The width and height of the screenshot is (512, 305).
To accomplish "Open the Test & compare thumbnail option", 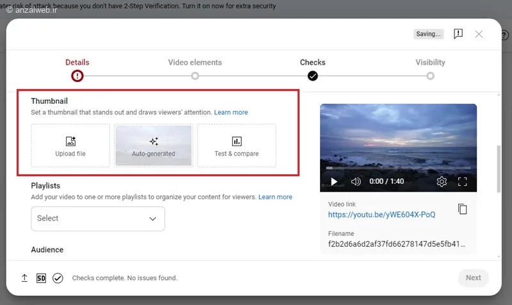I will pos(237,145).
